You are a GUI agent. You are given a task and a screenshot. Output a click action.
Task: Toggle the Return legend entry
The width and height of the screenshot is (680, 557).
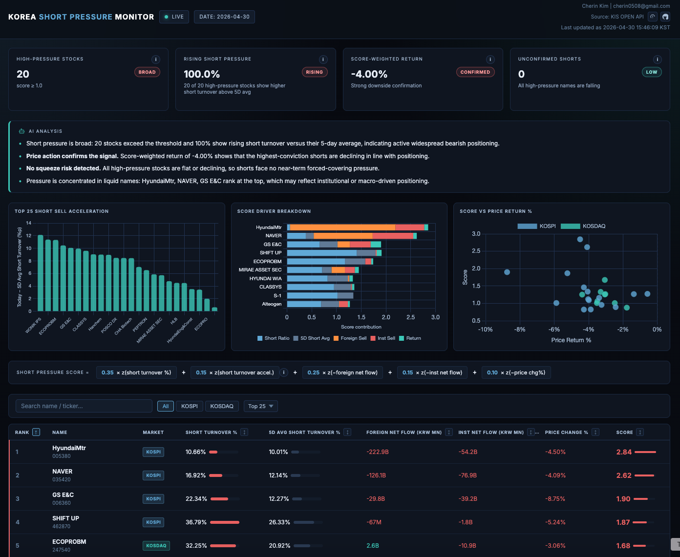(x=410, y=338)
